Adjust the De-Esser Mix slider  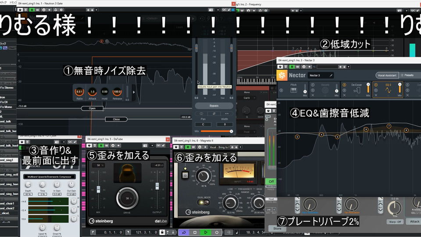coord(368,89)
